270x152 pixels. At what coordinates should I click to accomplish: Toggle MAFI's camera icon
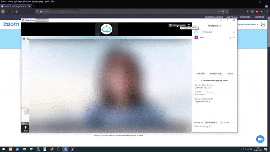[234, 38]
